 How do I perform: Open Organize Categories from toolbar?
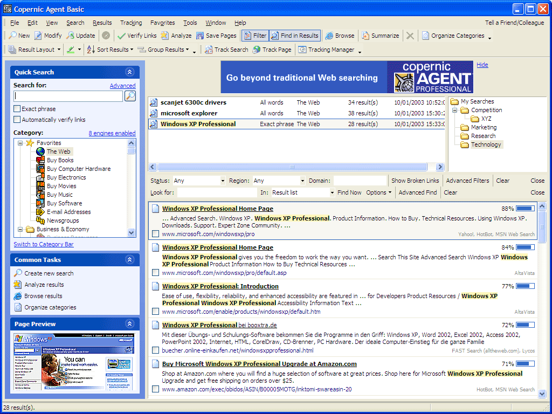453,36
